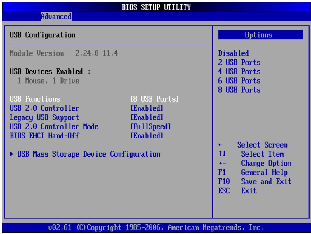Choose 6 USB Ports option
This screenshot has width=311, height=234.
click(239, 81)
